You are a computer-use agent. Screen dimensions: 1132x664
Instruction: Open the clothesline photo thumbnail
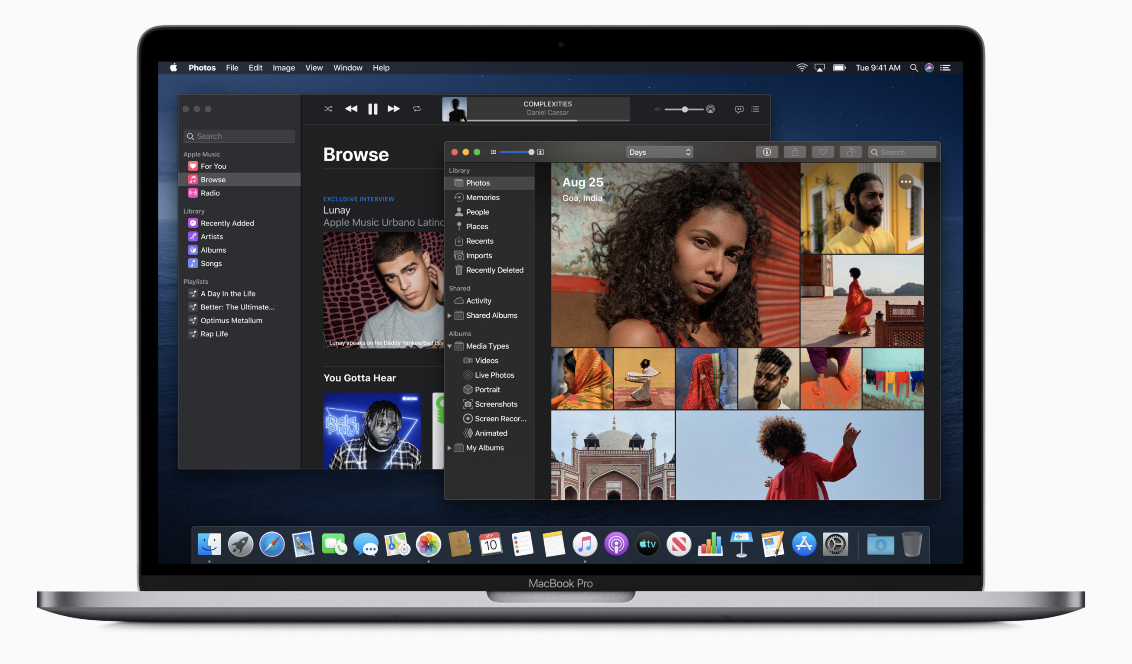(x=893, y=379)
